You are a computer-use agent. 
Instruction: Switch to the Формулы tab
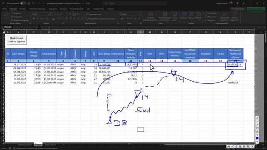point(53,9)
